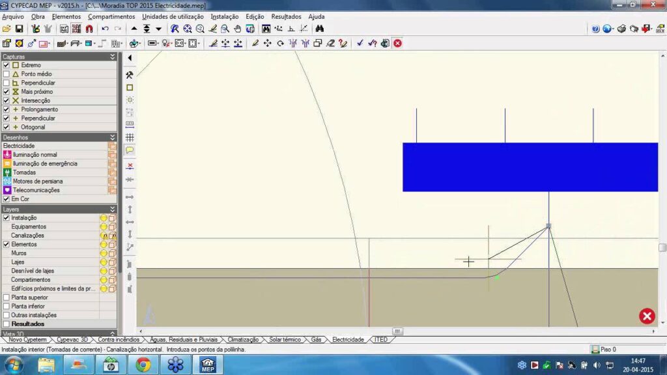Viewport: 667px width, 375px height.
Task: Click the Save file icon
Action: coord(19,29)
